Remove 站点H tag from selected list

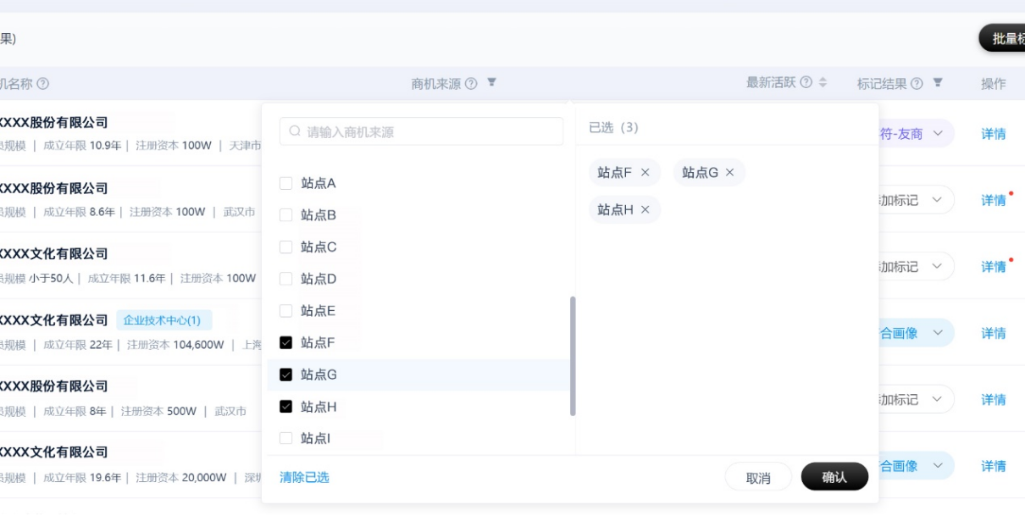point(645,210)
